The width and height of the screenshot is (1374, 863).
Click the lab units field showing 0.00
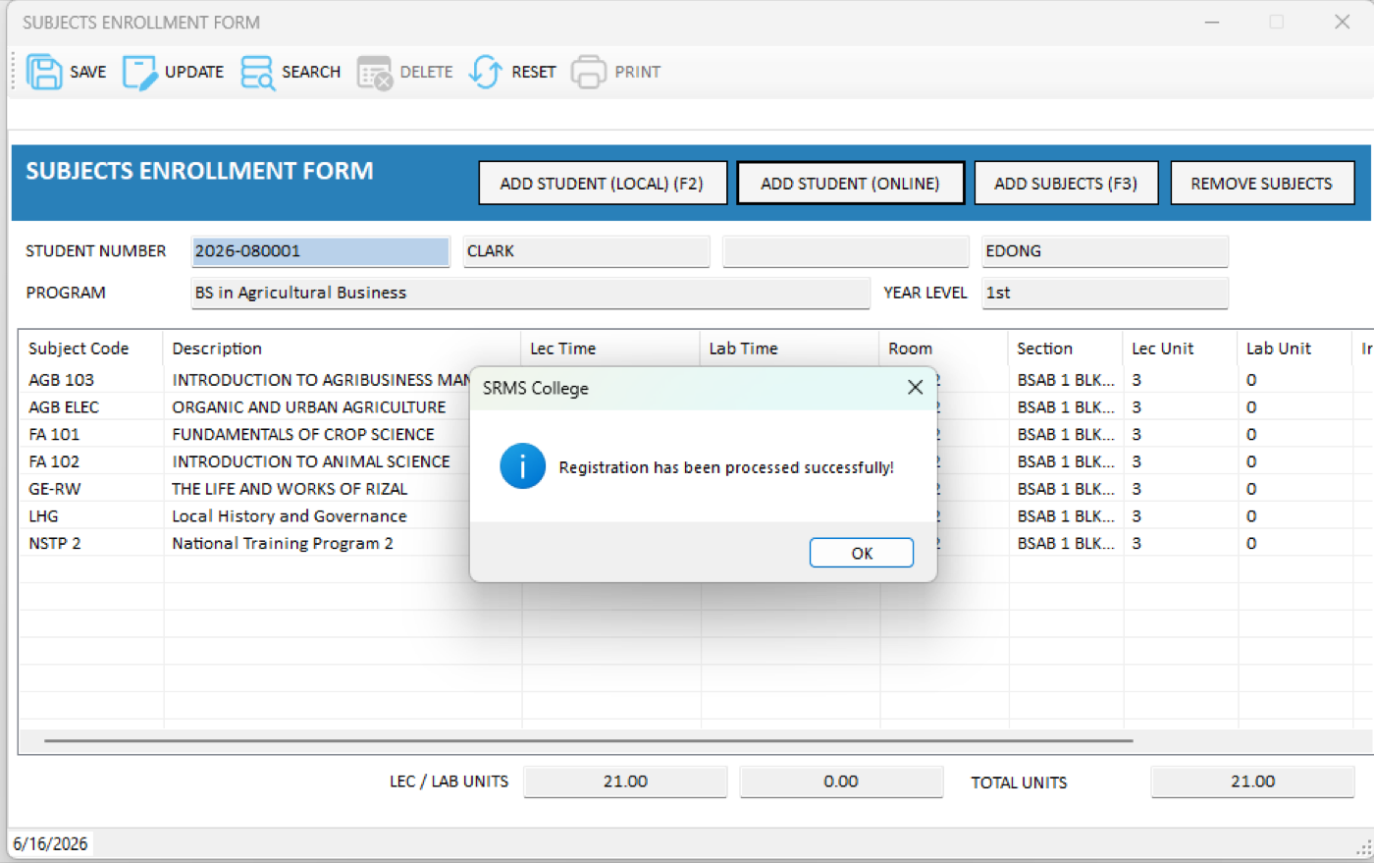(841, 782)
